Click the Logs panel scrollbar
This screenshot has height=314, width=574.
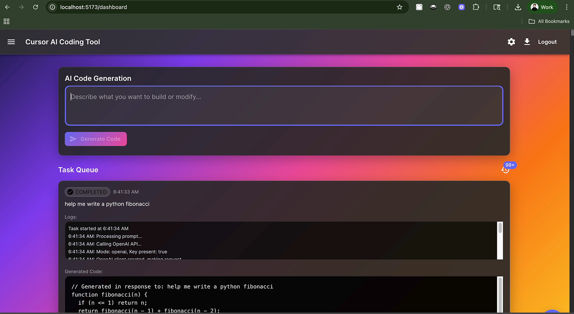tap(500, 241)
